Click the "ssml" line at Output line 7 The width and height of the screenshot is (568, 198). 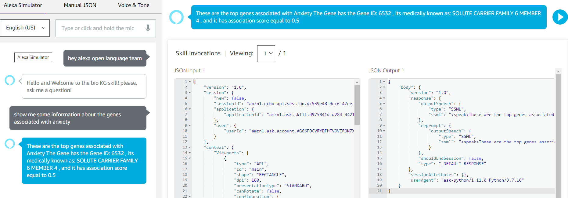[491, 114]
